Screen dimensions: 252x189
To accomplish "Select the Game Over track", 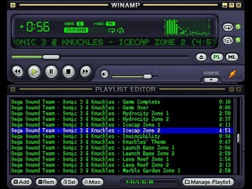I will click(x=121, y=108).
